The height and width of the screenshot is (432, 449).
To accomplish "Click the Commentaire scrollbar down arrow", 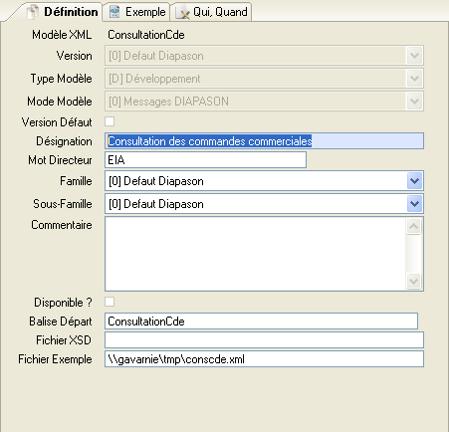I will coord(414,282).
